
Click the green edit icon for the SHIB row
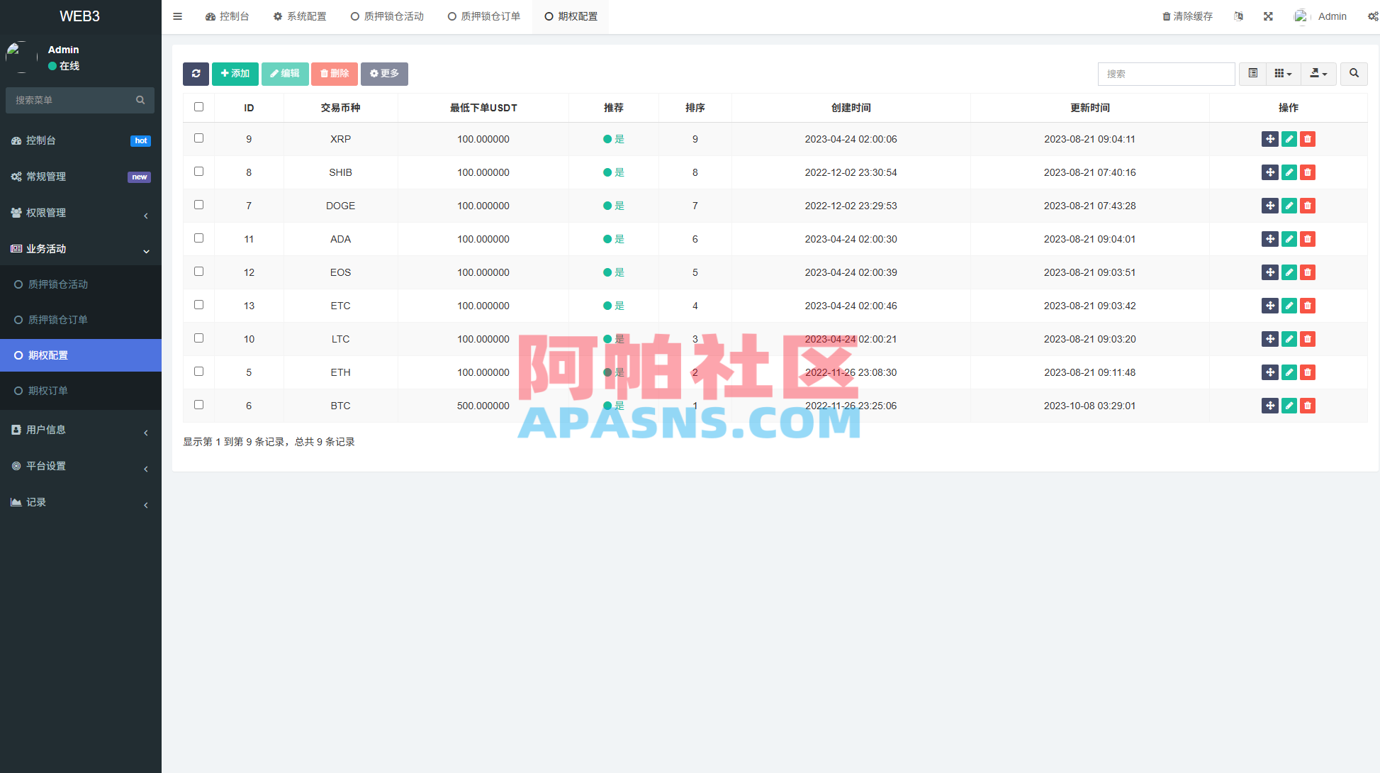1289,172
